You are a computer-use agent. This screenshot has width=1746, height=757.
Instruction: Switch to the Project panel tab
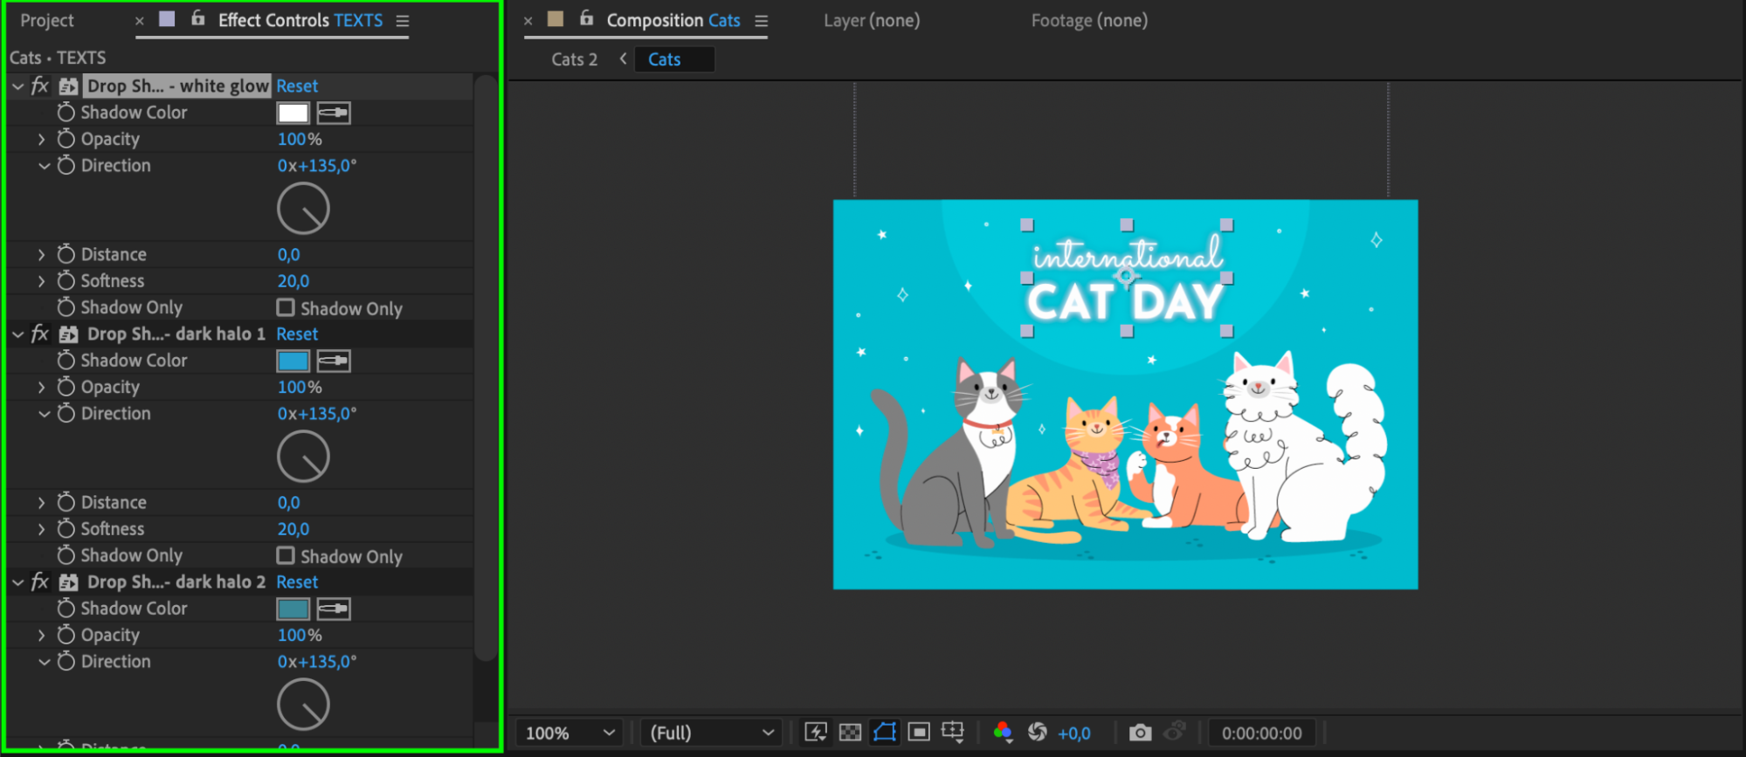[x=47, y=20]
